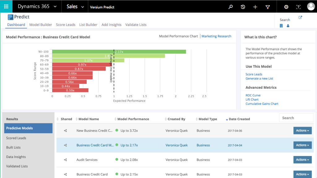Click the open in new window icon
This screenshot has height=178, width=317.
(x=300, y=18)
